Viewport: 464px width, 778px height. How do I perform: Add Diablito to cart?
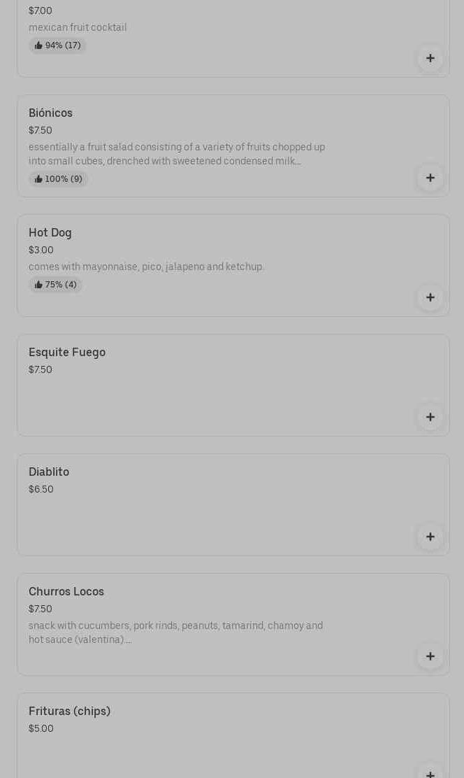430,537
